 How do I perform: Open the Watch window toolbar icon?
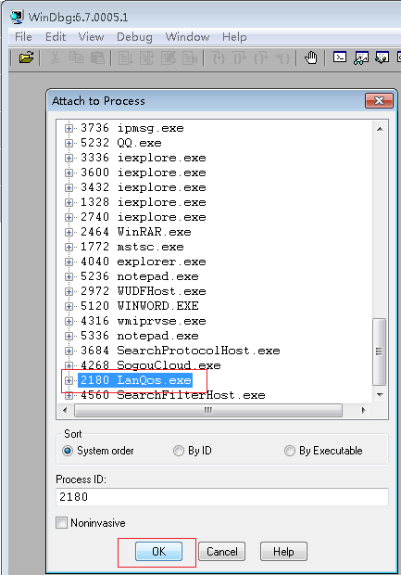coord(361,57)
